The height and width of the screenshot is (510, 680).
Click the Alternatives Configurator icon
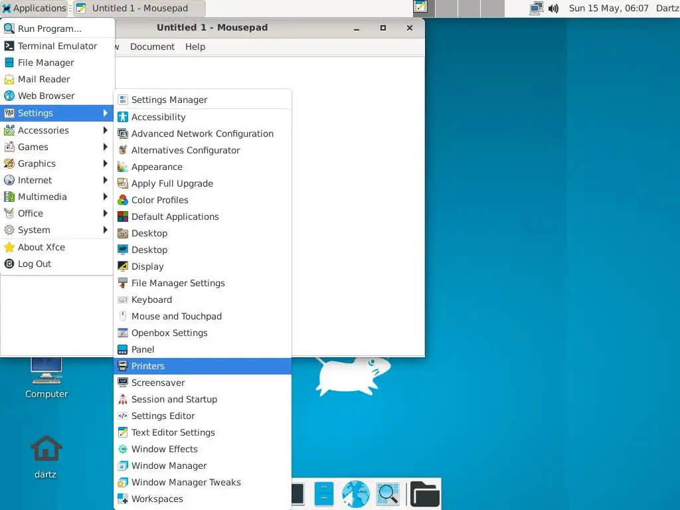click(x=123, y=150)
